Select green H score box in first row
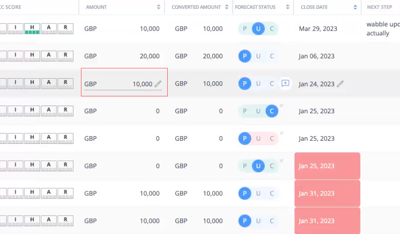Viewport: 400px width, 234px height. [32, 28]
